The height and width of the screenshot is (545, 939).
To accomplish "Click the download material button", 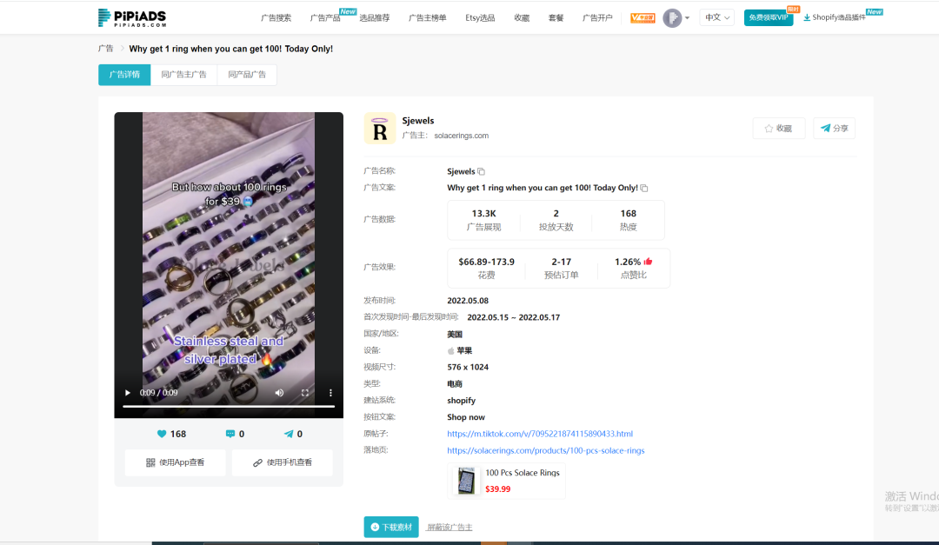I will tap(391, 527).
